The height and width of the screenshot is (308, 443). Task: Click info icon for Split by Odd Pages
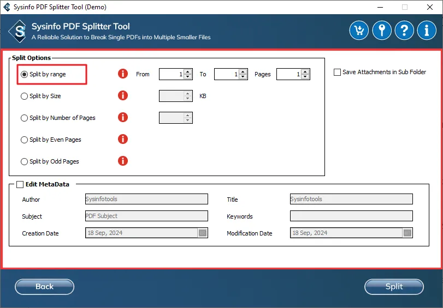coord(123,161)
